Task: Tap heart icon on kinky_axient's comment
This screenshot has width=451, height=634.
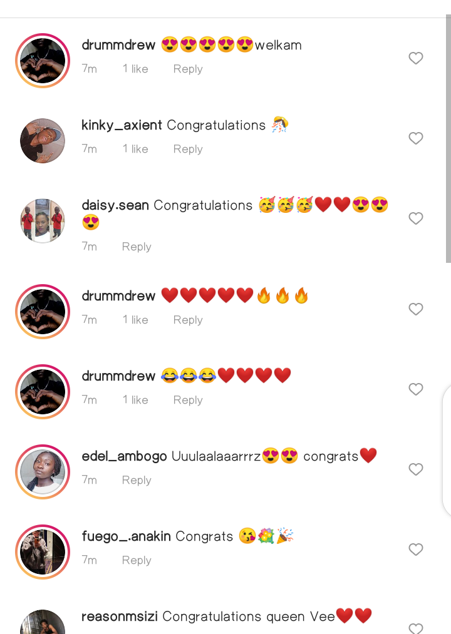Action: [416, 138]
